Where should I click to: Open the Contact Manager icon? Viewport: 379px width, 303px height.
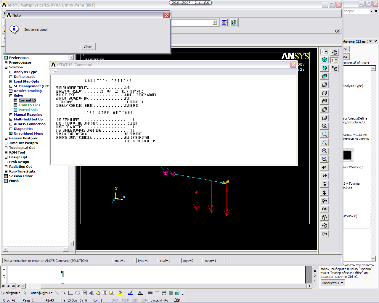(x=234, y=22)
